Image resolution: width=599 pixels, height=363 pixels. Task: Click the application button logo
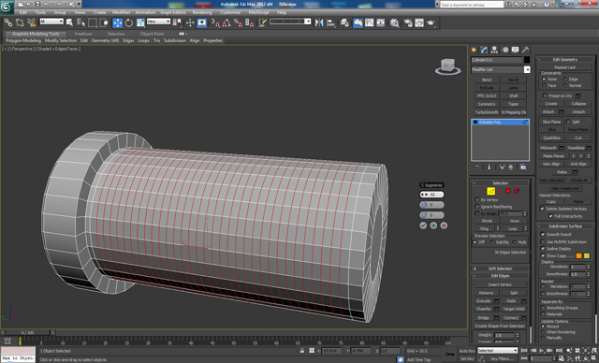(7, 7)
